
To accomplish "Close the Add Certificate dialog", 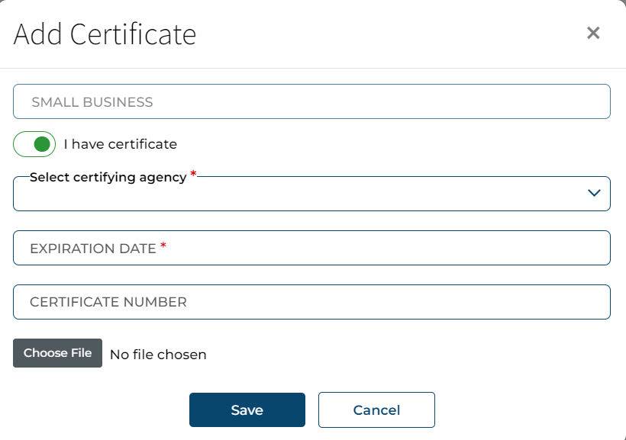I will 593,33.
